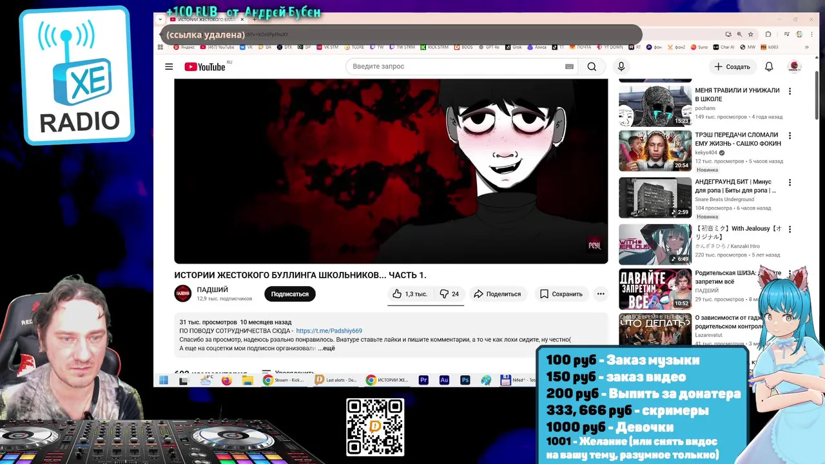Viewport: 825px width, 464px height.
Task: Go to the YouTube home logo
Action: [205, 67]
